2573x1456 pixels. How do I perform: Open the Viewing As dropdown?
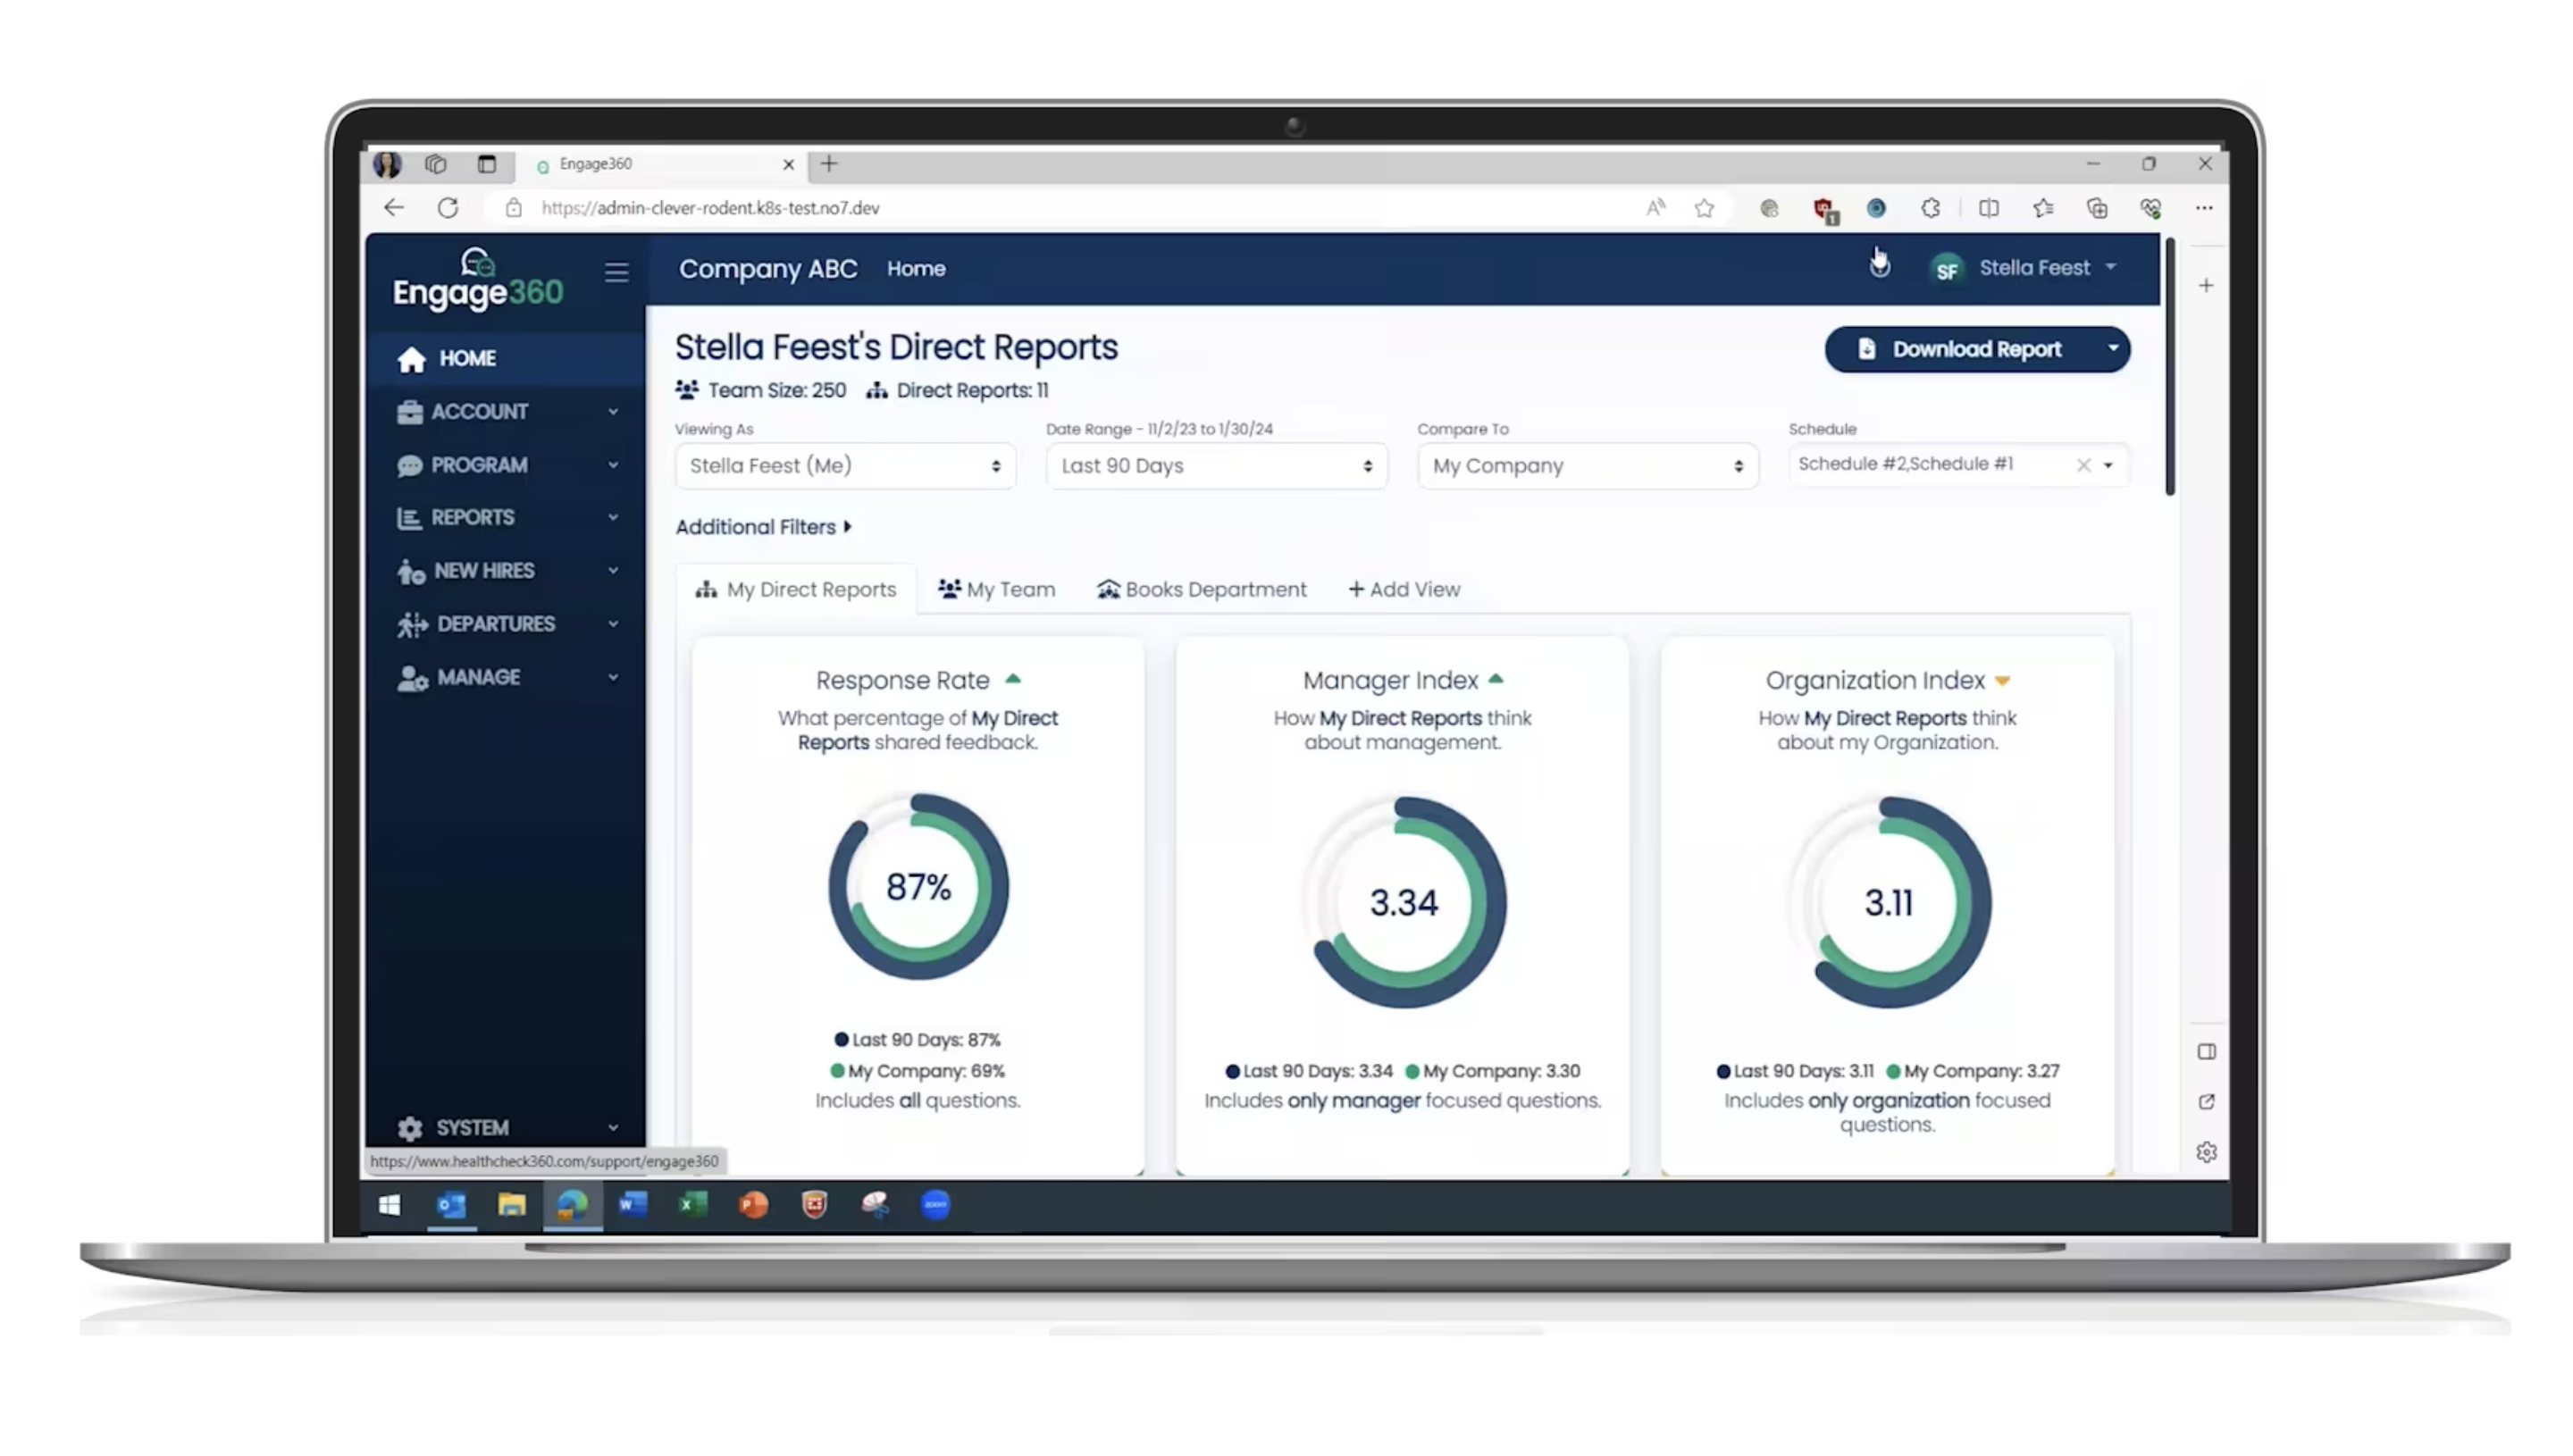point(844,465)
